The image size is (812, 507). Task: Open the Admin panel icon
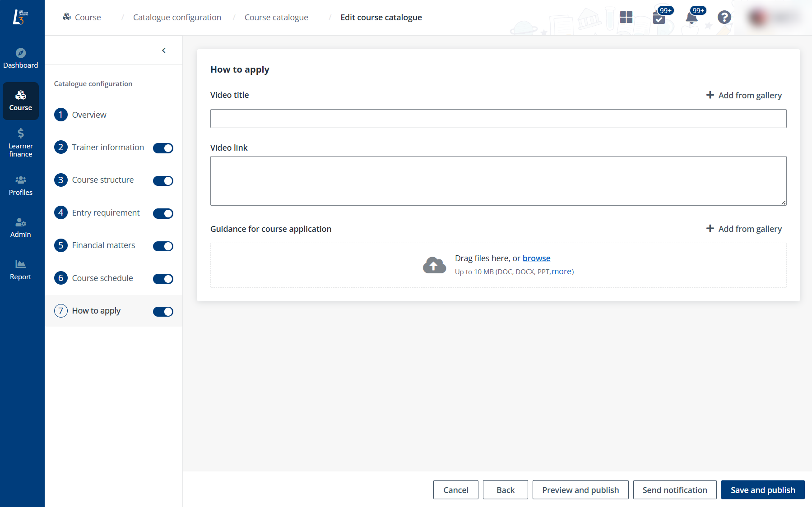[21, 222]
